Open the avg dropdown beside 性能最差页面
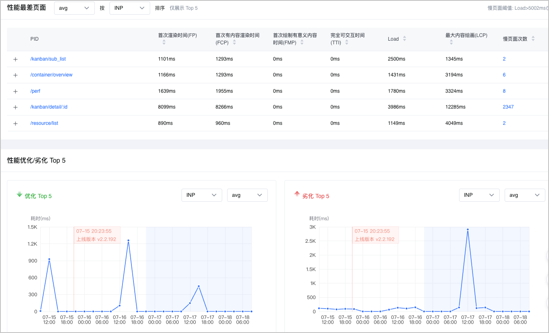This screenshot has height=333, width=549. [74, 8]
